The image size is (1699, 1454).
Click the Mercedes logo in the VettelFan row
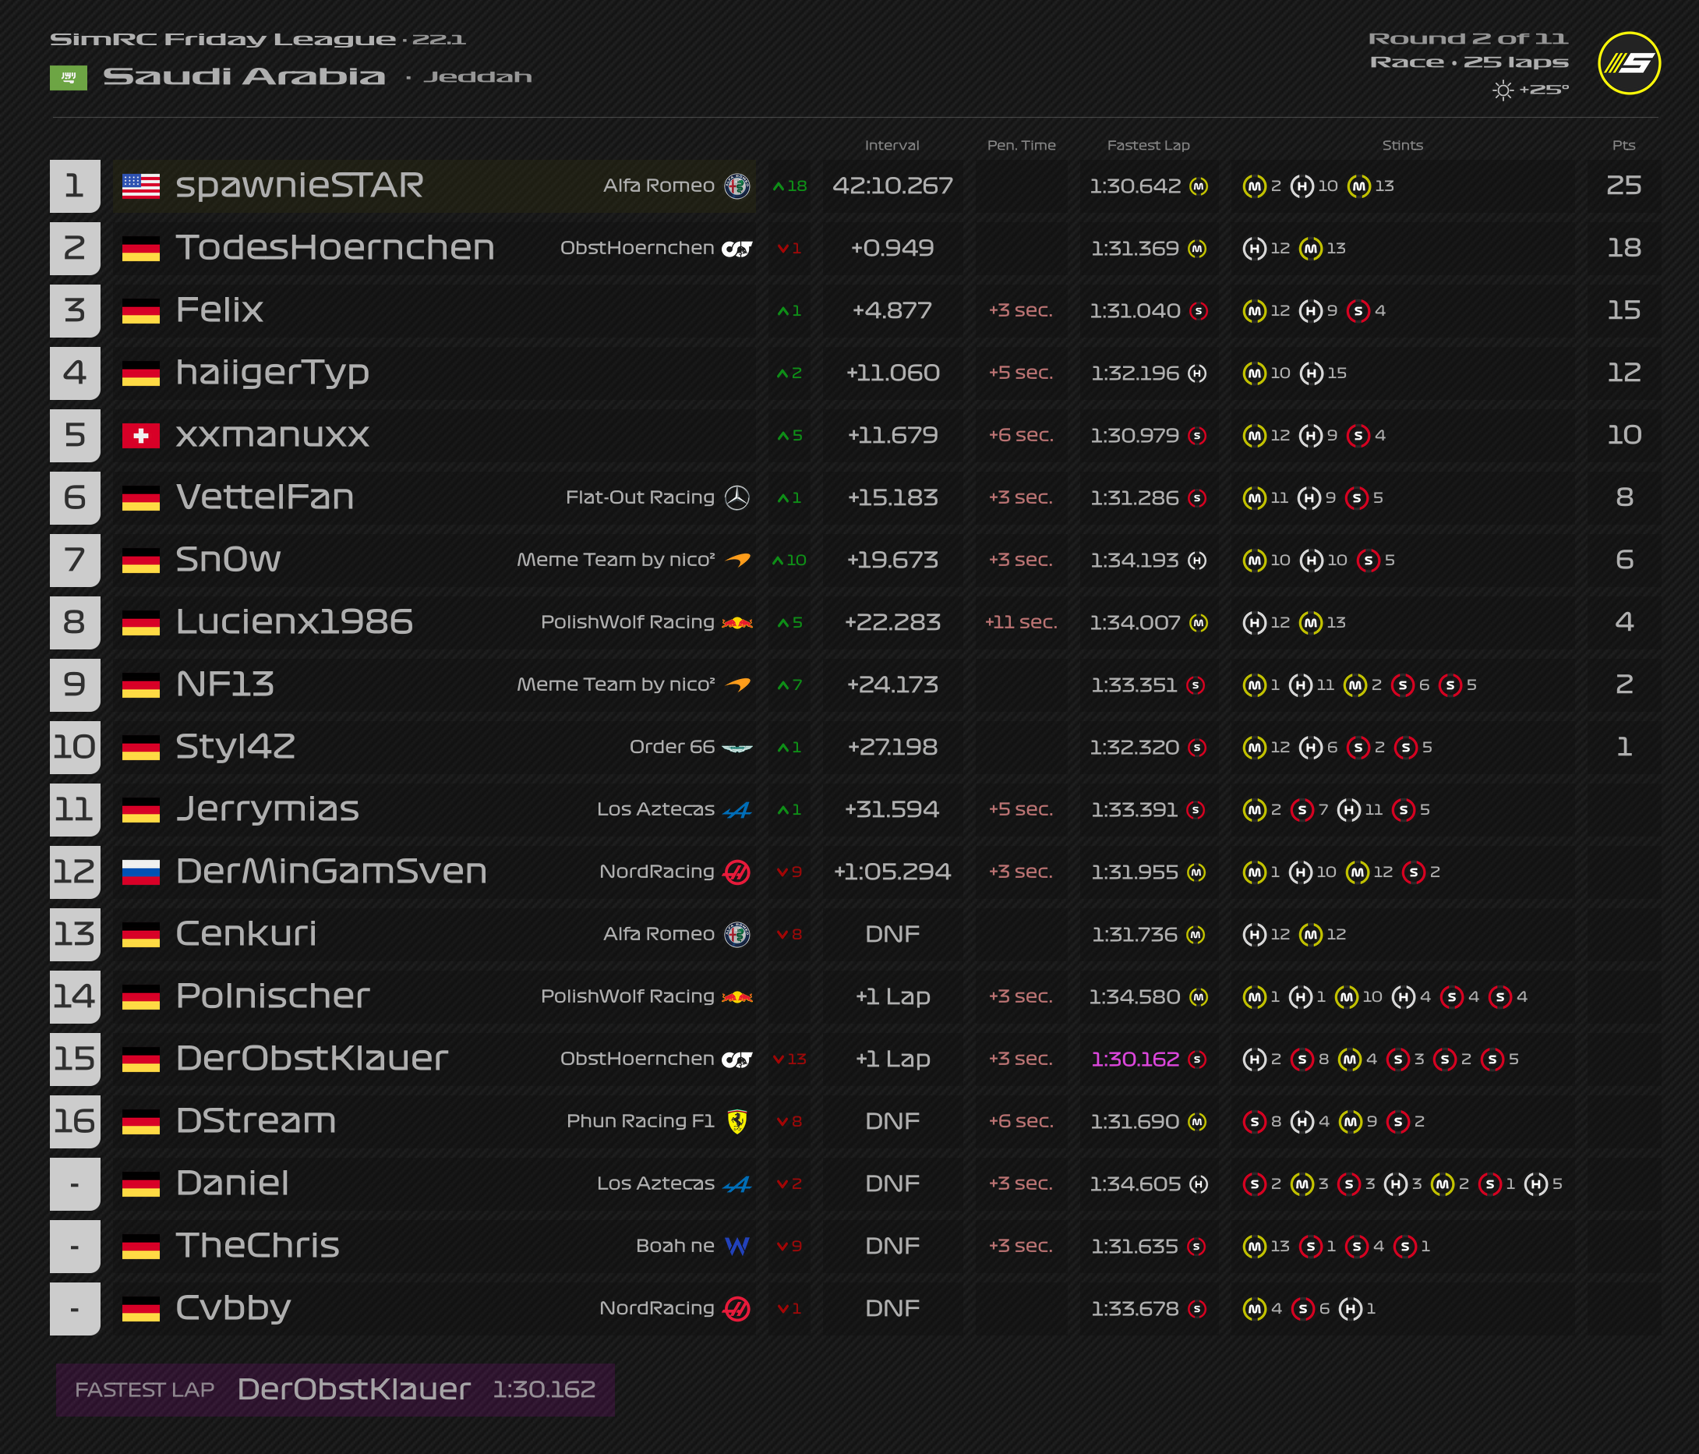point(736,497)
